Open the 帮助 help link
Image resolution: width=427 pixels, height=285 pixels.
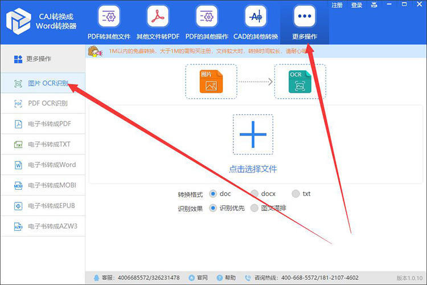pos(230,278)
